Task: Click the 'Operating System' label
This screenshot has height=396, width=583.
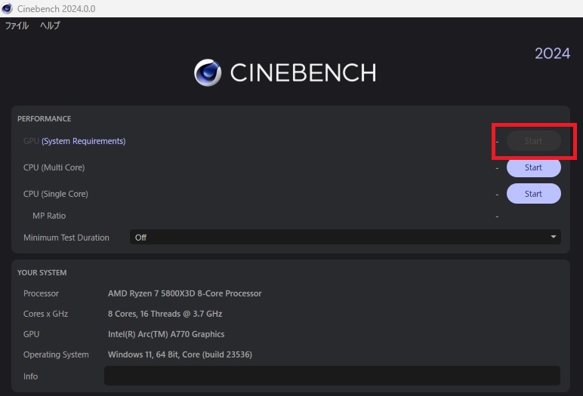Action: (56, 355)
